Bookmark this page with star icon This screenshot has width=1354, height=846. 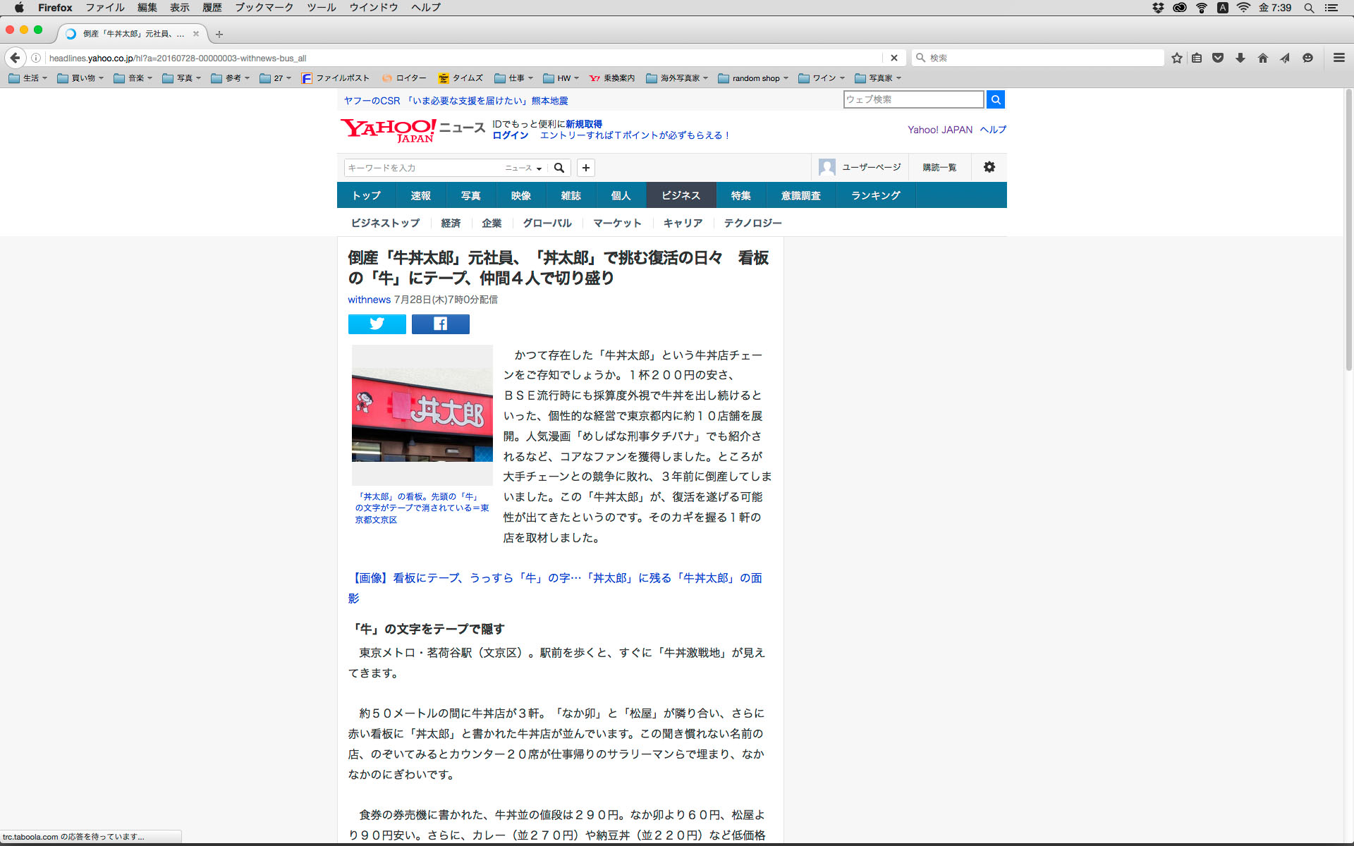click(1176, 58)
